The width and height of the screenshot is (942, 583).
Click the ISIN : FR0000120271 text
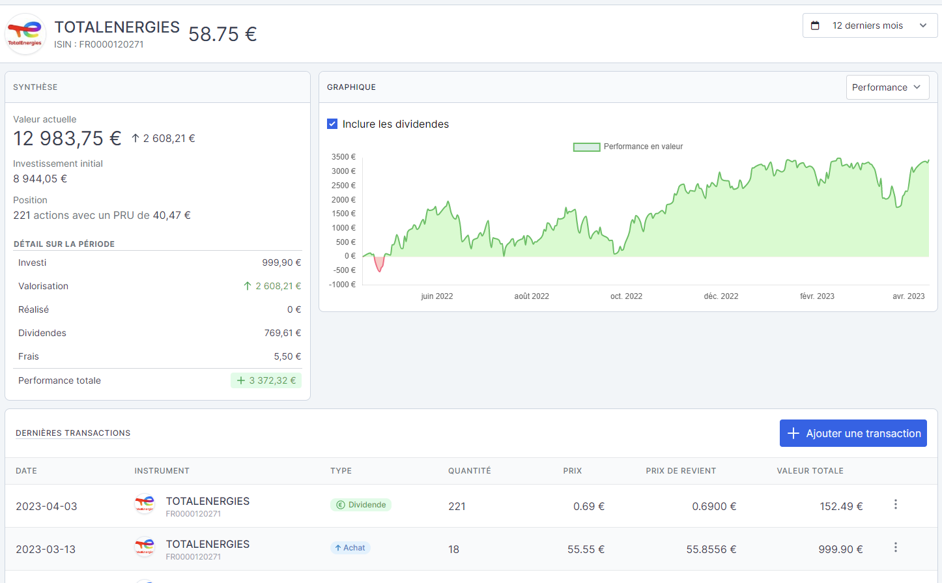coord(99,44)
